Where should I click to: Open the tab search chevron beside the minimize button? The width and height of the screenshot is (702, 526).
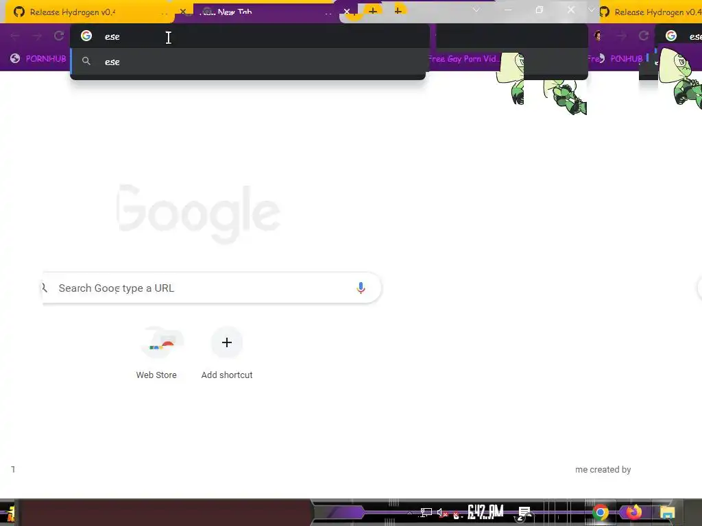476,10
